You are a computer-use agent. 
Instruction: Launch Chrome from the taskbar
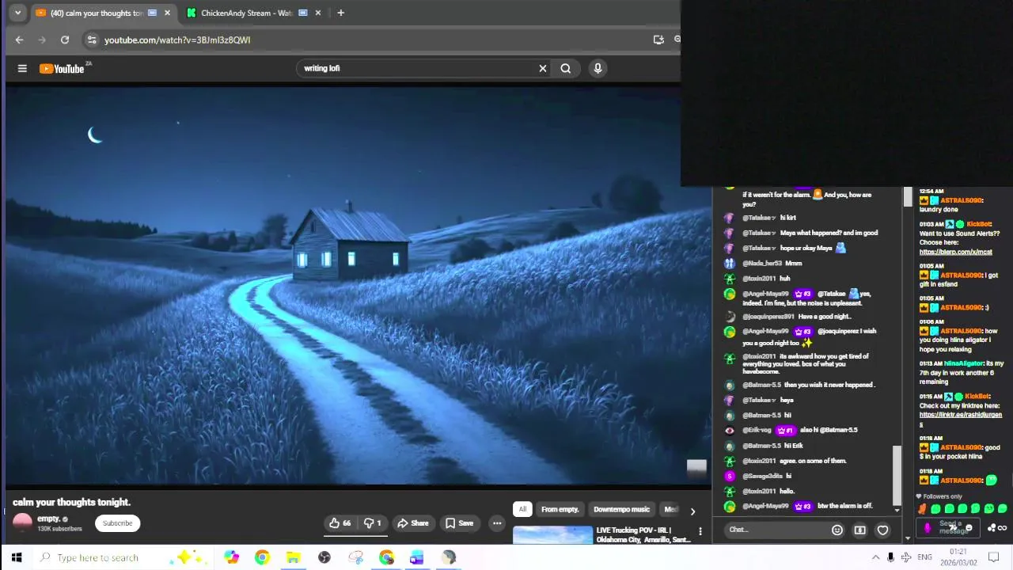coord(262,558)
